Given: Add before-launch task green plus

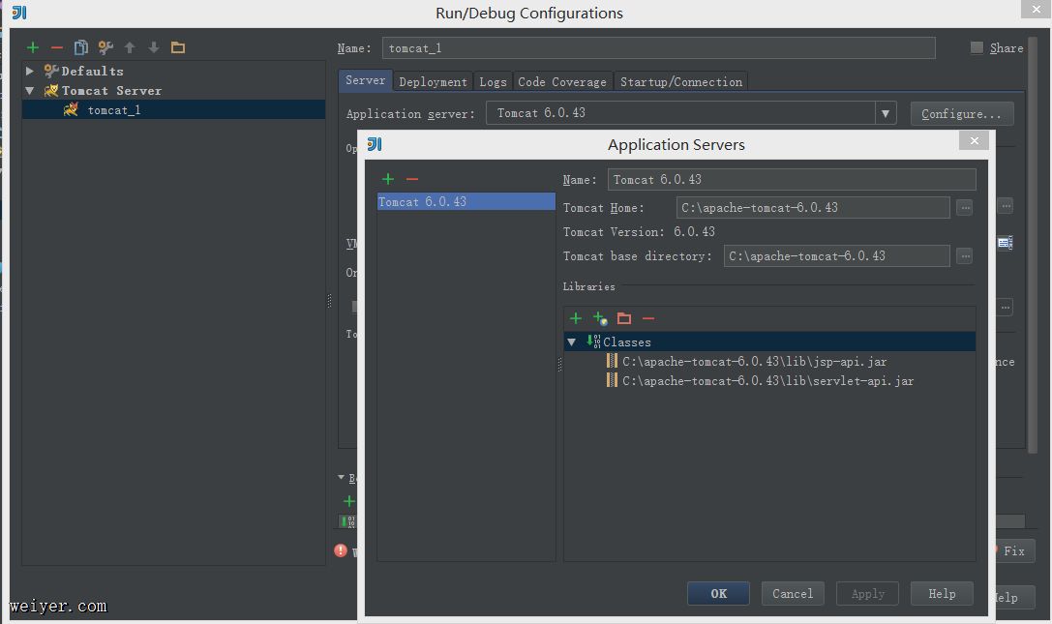Looking at the screenshot, I should pyautogui.click(x=348, y=501).
